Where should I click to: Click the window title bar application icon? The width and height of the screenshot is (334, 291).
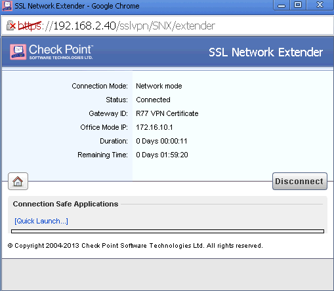7,6
